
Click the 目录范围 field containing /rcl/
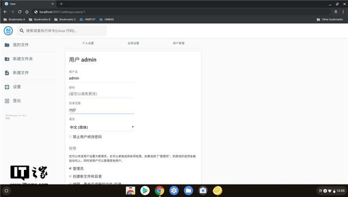click(x=102, y=110)
